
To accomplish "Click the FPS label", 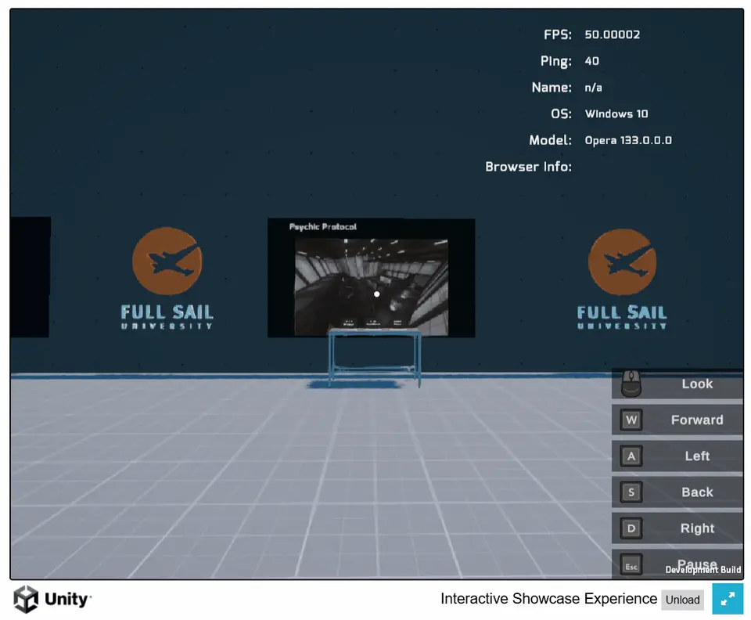I will pyautogui.click(x=558, y=34).
